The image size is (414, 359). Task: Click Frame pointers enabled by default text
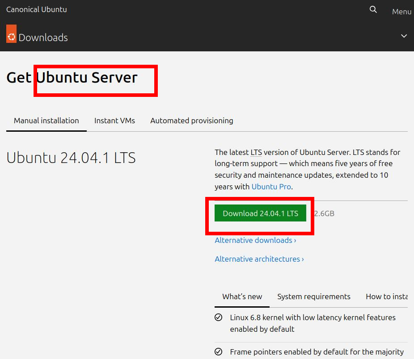click(x=317, y=352)
